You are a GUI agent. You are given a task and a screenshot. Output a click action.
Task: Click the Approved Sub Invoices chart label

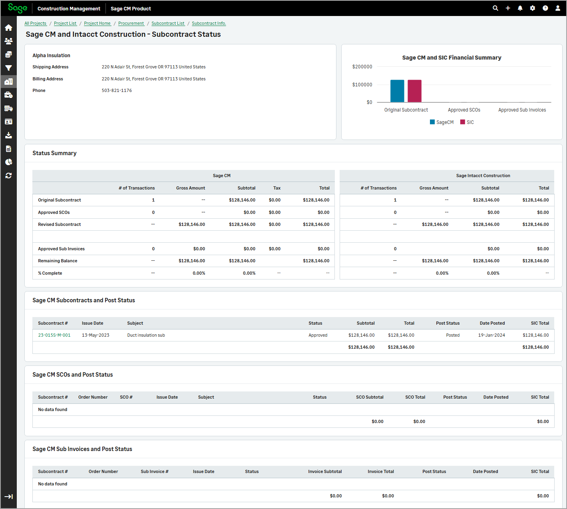pyautogui.click(x=522, y=110)
